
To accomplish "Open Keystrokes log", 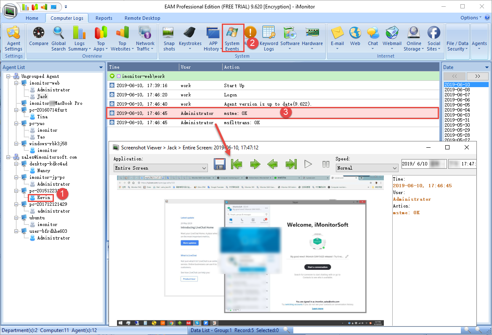I will [x=190, y=38].
